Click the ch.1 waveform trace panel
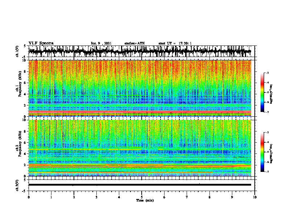The height and width of the screenshot is (221, 287). 142,51
